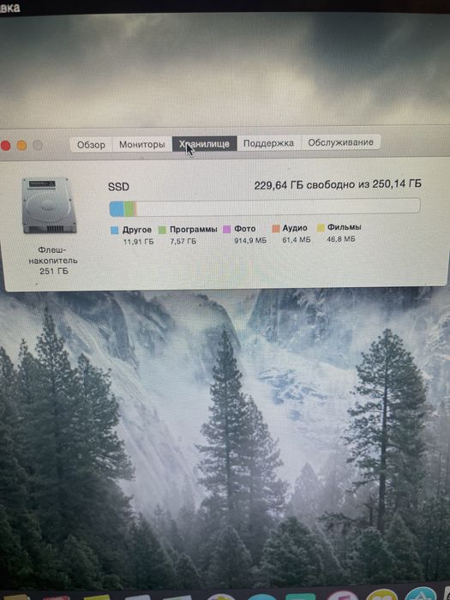450x600 pixels.
Task: Open the Мониторы tab
Action: pyautogui.click(x=141, y=144)
